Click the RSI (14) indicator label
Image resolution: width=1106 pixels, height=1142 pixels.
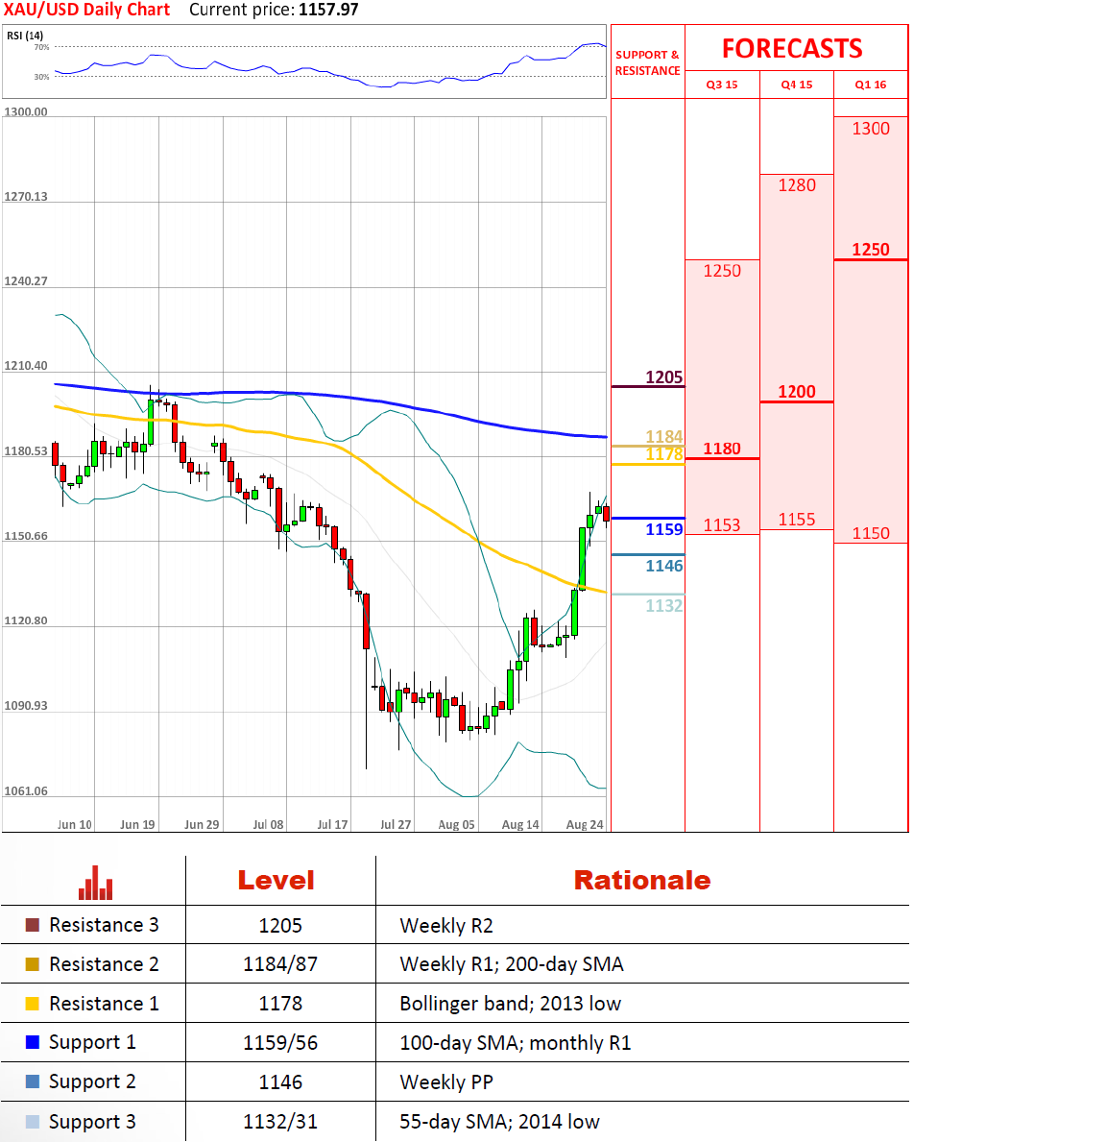25,36
